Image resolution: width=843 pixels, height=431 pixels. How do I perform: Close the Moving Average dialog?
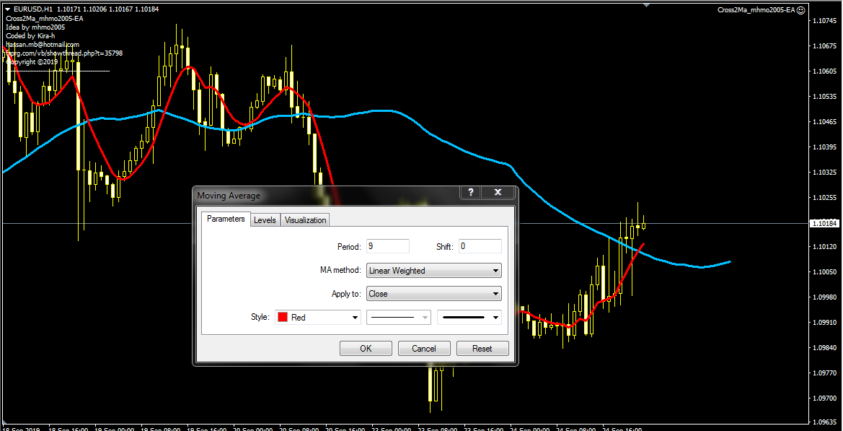498,192
